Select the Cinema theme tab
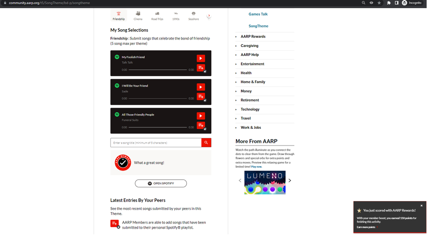This screenshot has height=242, width=431. click(x=138, y=16)
